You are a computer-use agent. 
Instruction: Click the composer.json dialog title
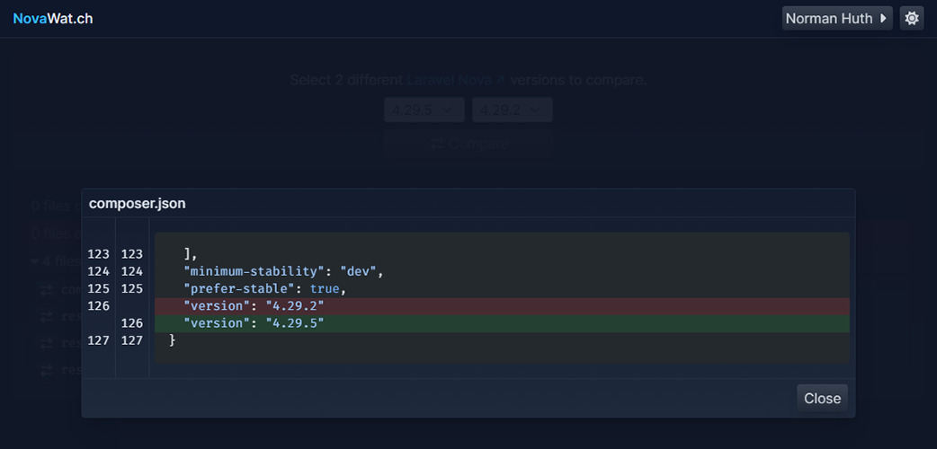coord(138,204)
